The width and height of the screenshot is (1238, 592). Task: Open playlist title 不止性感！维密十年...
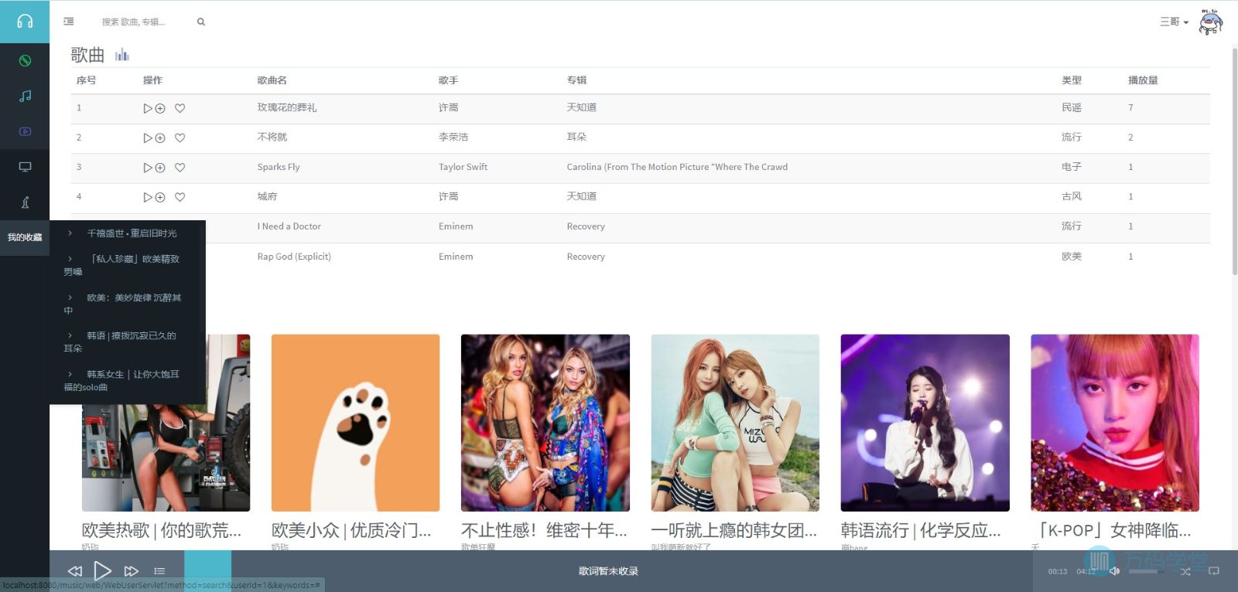point(544,530)
